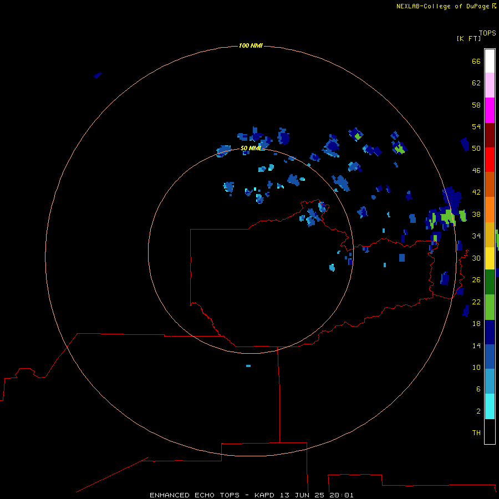Click the '50 NMI' range ring label
Image resolution: width=499 pixels, height=499 pixels.
point(251,148)
